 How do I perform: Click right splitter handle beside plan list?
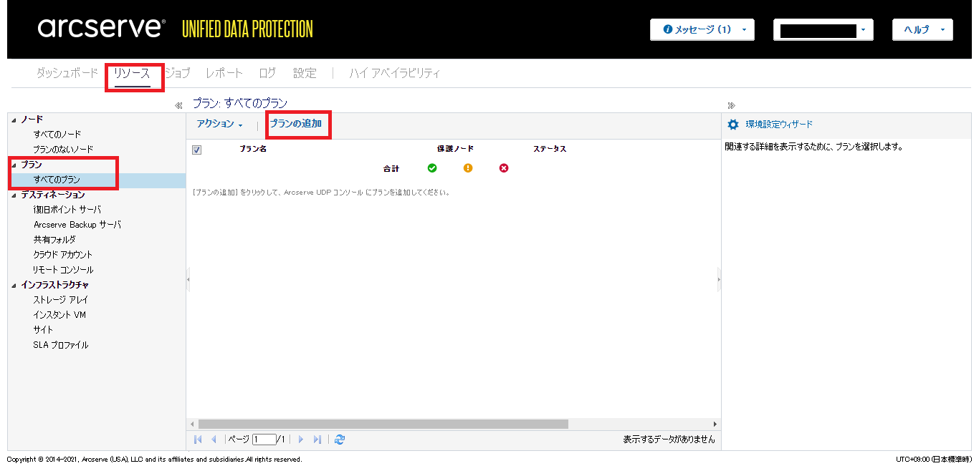pyautogui.click(x=719, y=280)
